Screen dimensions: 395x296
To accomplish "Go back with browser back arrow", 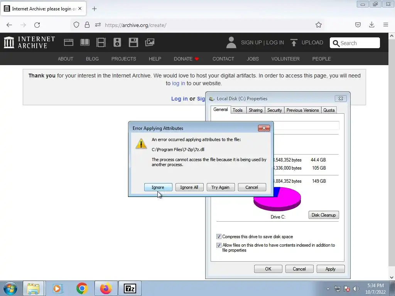I will point(9,25).
